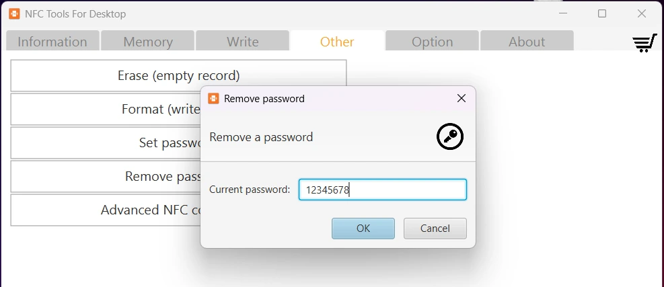664x287 pixels.
Task: Focus the Current password input field
Action: 382,190
